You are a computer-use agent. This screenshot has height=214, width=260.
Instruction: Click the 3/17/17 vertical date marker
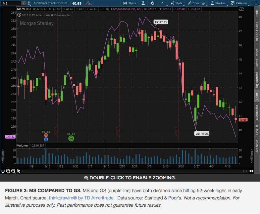click(176, 132)
